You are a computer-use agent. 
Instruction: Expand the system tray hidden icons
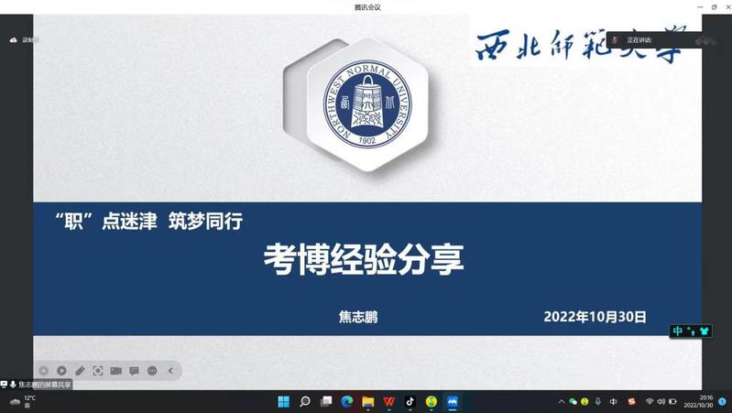pos(561,401)
